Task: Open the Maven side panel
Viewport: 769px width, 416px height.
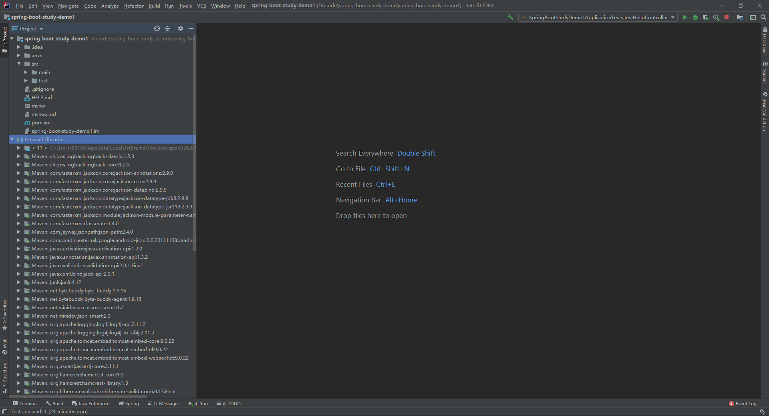Action: click(765, 72)
